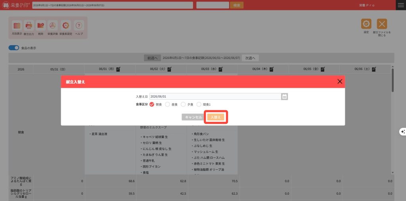Click the 栄養Pro logo at top left
The image size is (406, 201).
point(15,5)
